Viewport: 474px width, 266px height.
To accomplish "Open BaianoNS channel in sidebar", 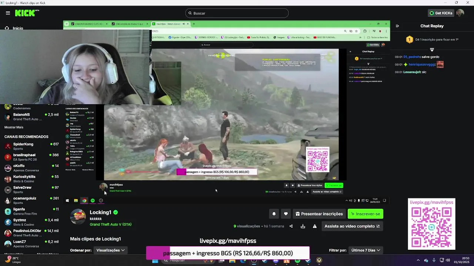I will click(x=31, y=117).
